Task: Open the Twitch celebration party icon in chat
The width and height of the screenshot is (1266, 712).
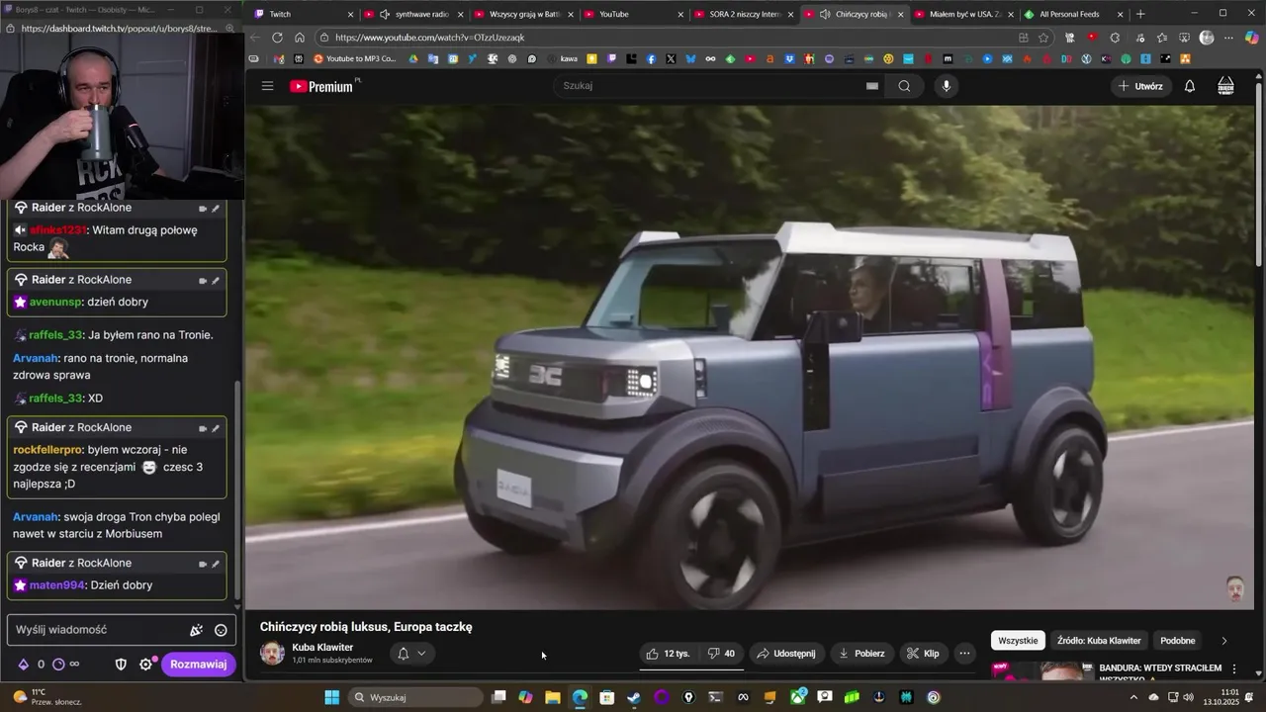Action: click(x=196, y=630)
